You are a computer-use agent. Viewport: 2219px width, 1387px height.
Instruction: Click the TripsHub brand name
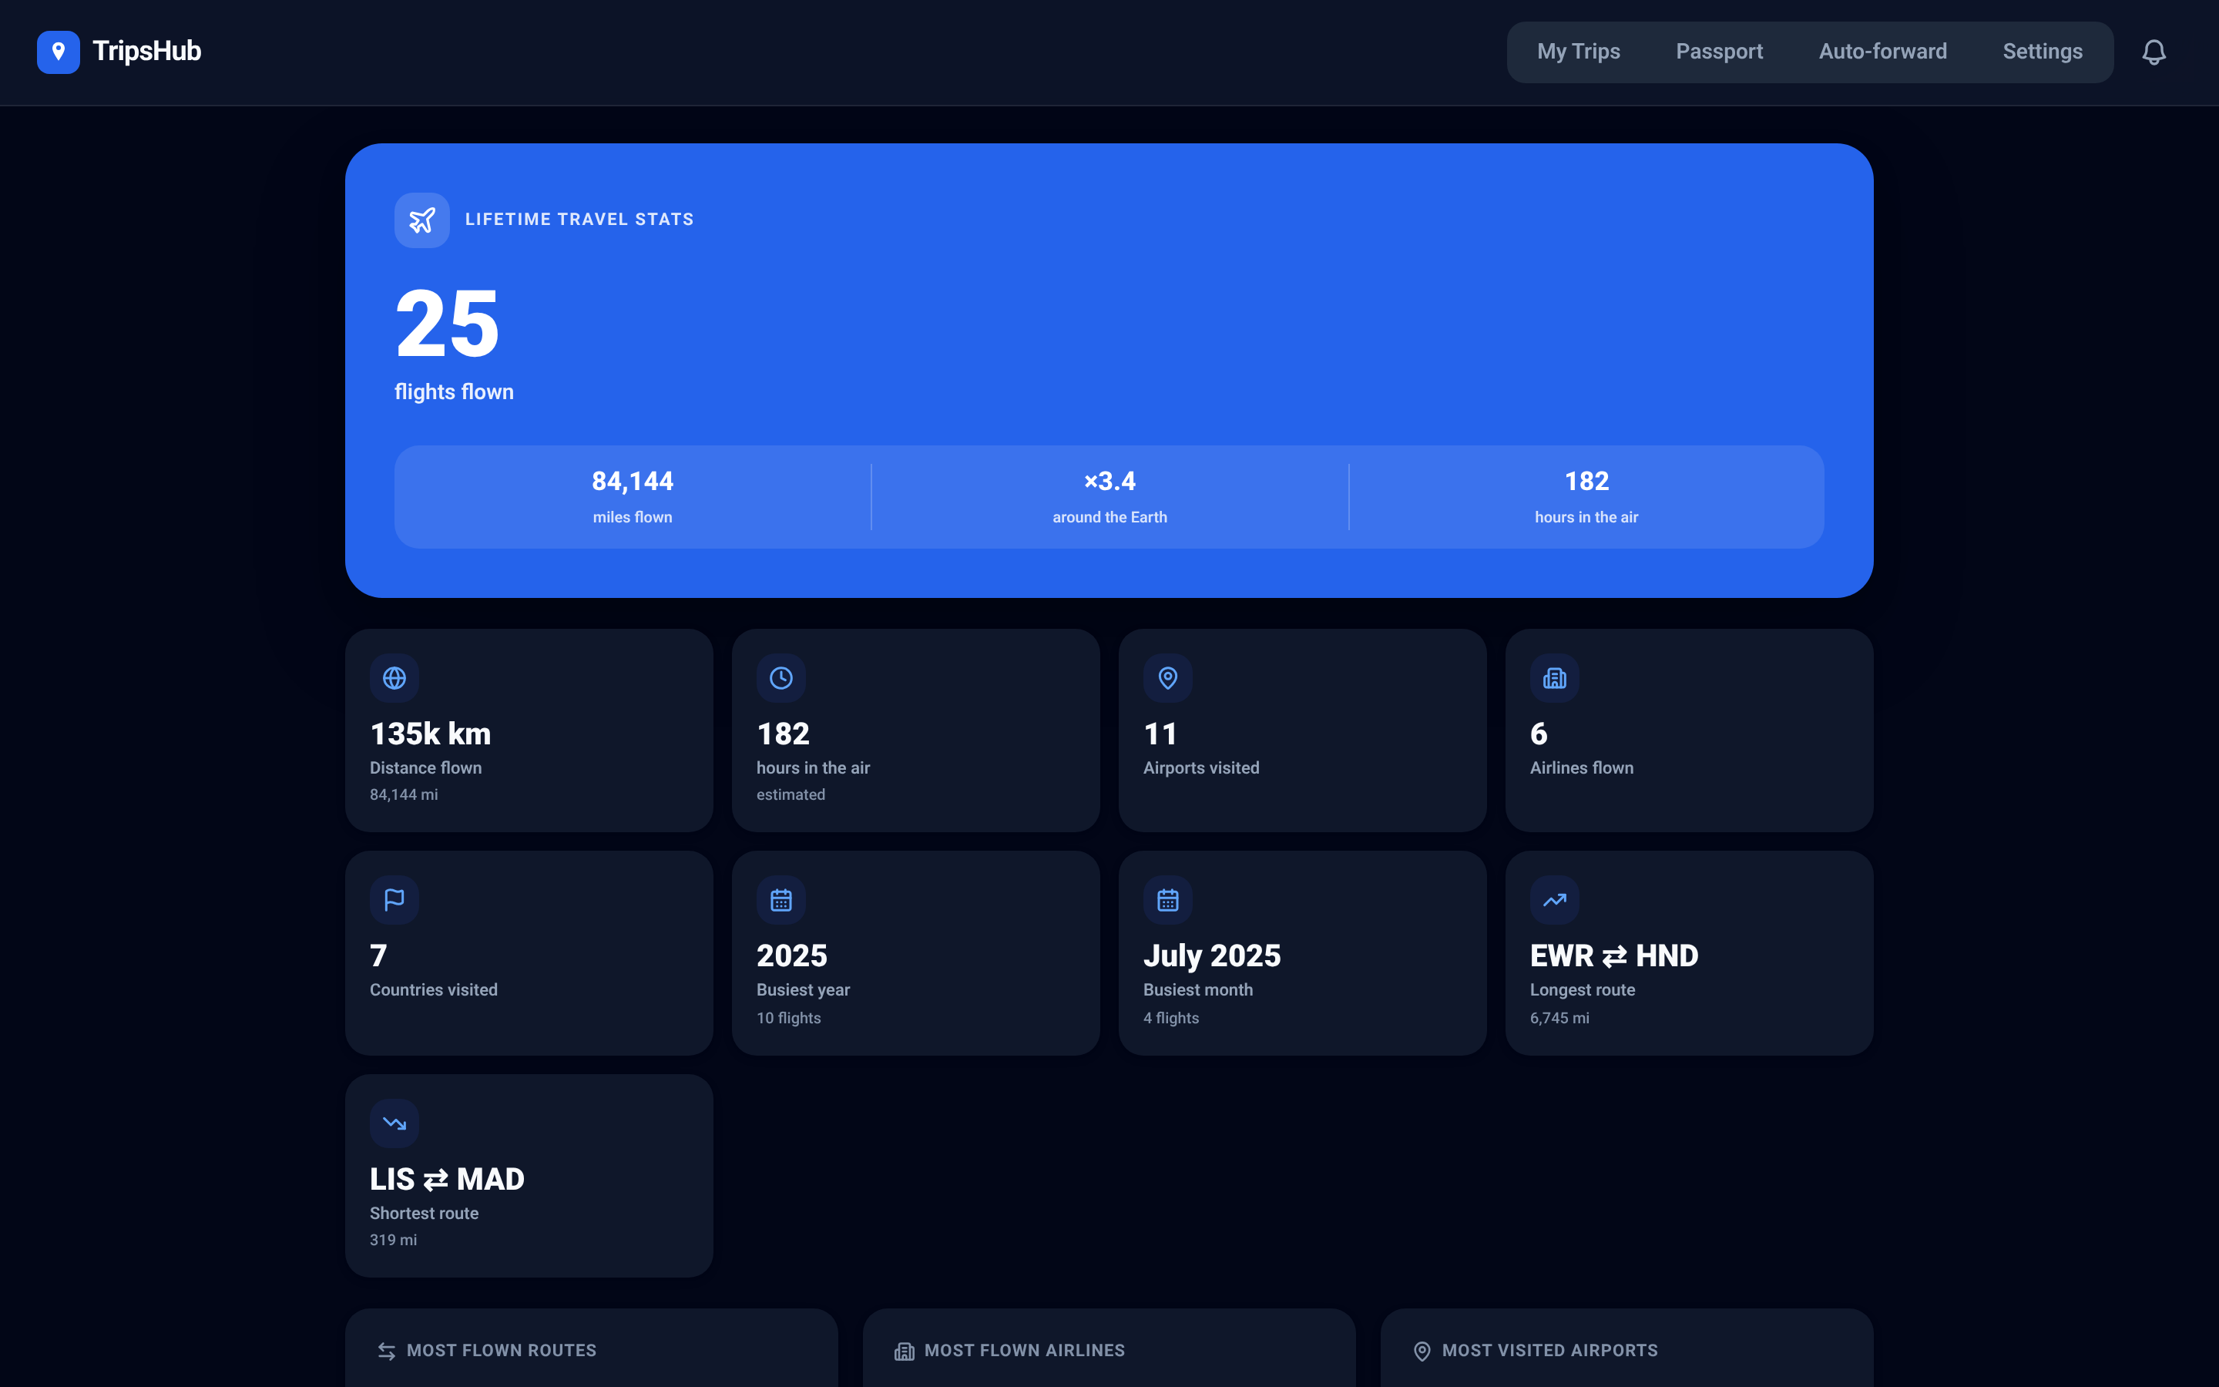tap(146, 52)
